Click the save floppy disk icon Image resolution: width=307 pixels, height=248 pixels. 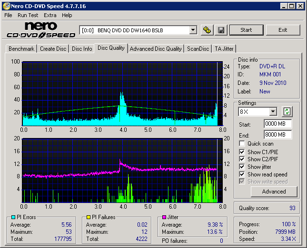(221, 30)
